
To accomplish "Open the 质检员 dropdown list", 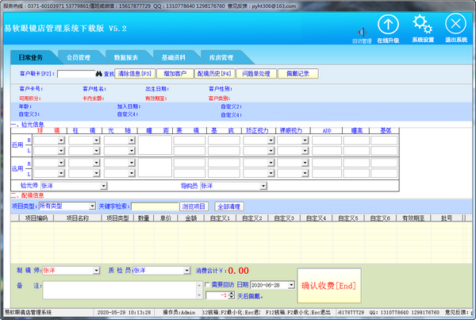I will pyautogui.click(x=189, y=270).
